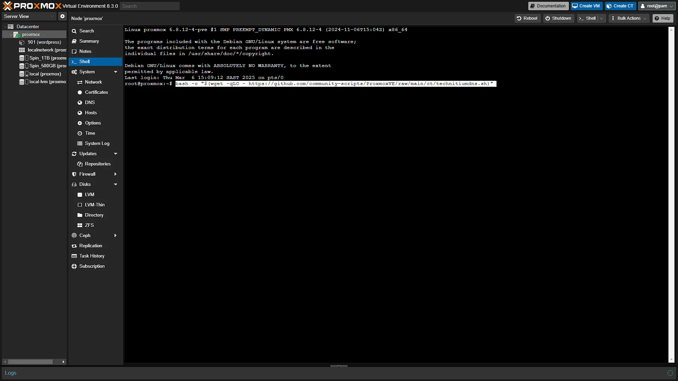Image resolution: width=678 pixels, height=381 pixels.
Task: Click the Datacenter server icon
Action: [x=11, y=26]
